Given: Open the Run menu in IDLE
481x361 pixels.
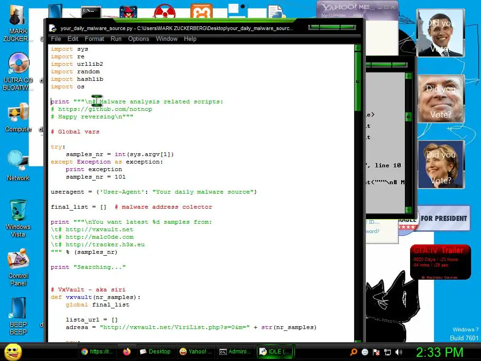Looking at the screenshot, I should tap(116, 39).
